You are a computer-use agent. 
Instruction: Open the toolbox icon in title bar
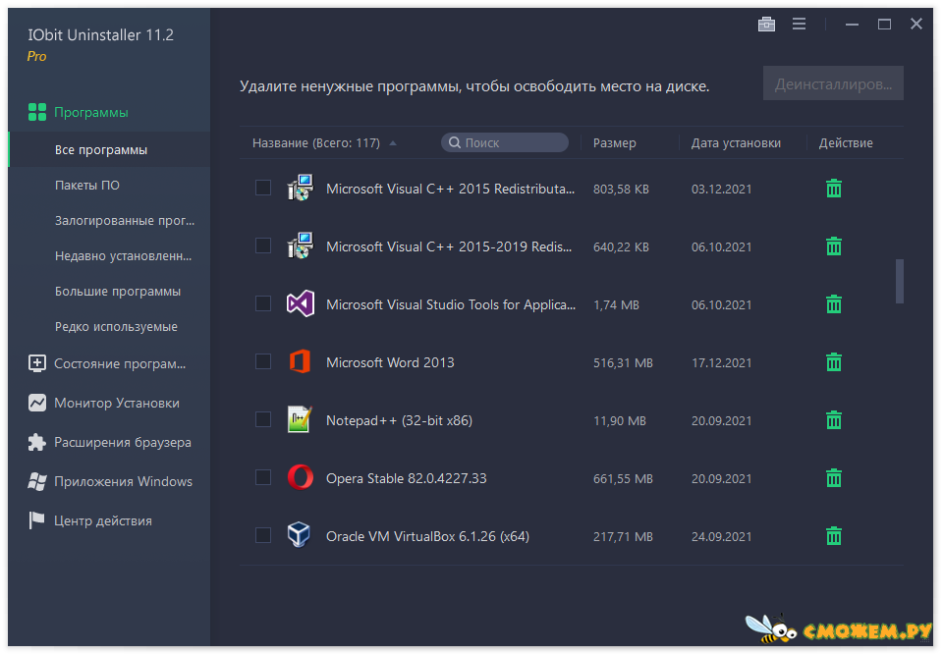click(766, 24)
